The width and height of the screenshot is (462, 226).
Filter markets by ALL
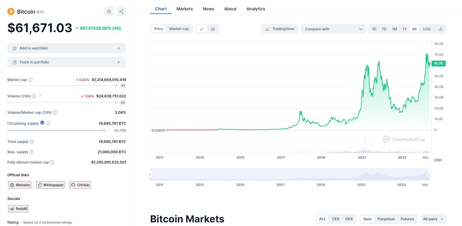click(323, 219)
